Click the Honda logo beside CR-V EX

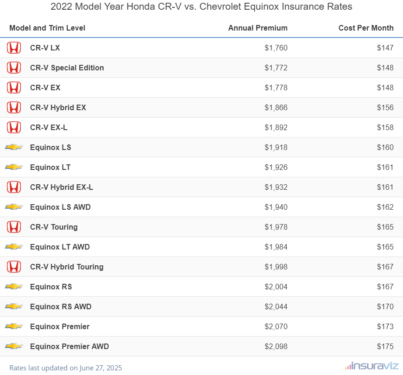(14, 87)
